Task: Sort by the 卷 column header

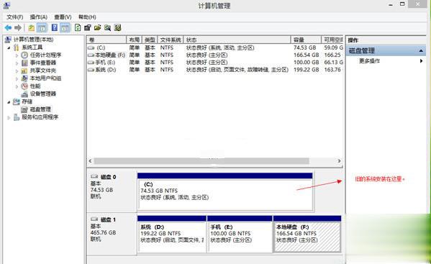Action: pyautogui.click(x=106, y=40)
